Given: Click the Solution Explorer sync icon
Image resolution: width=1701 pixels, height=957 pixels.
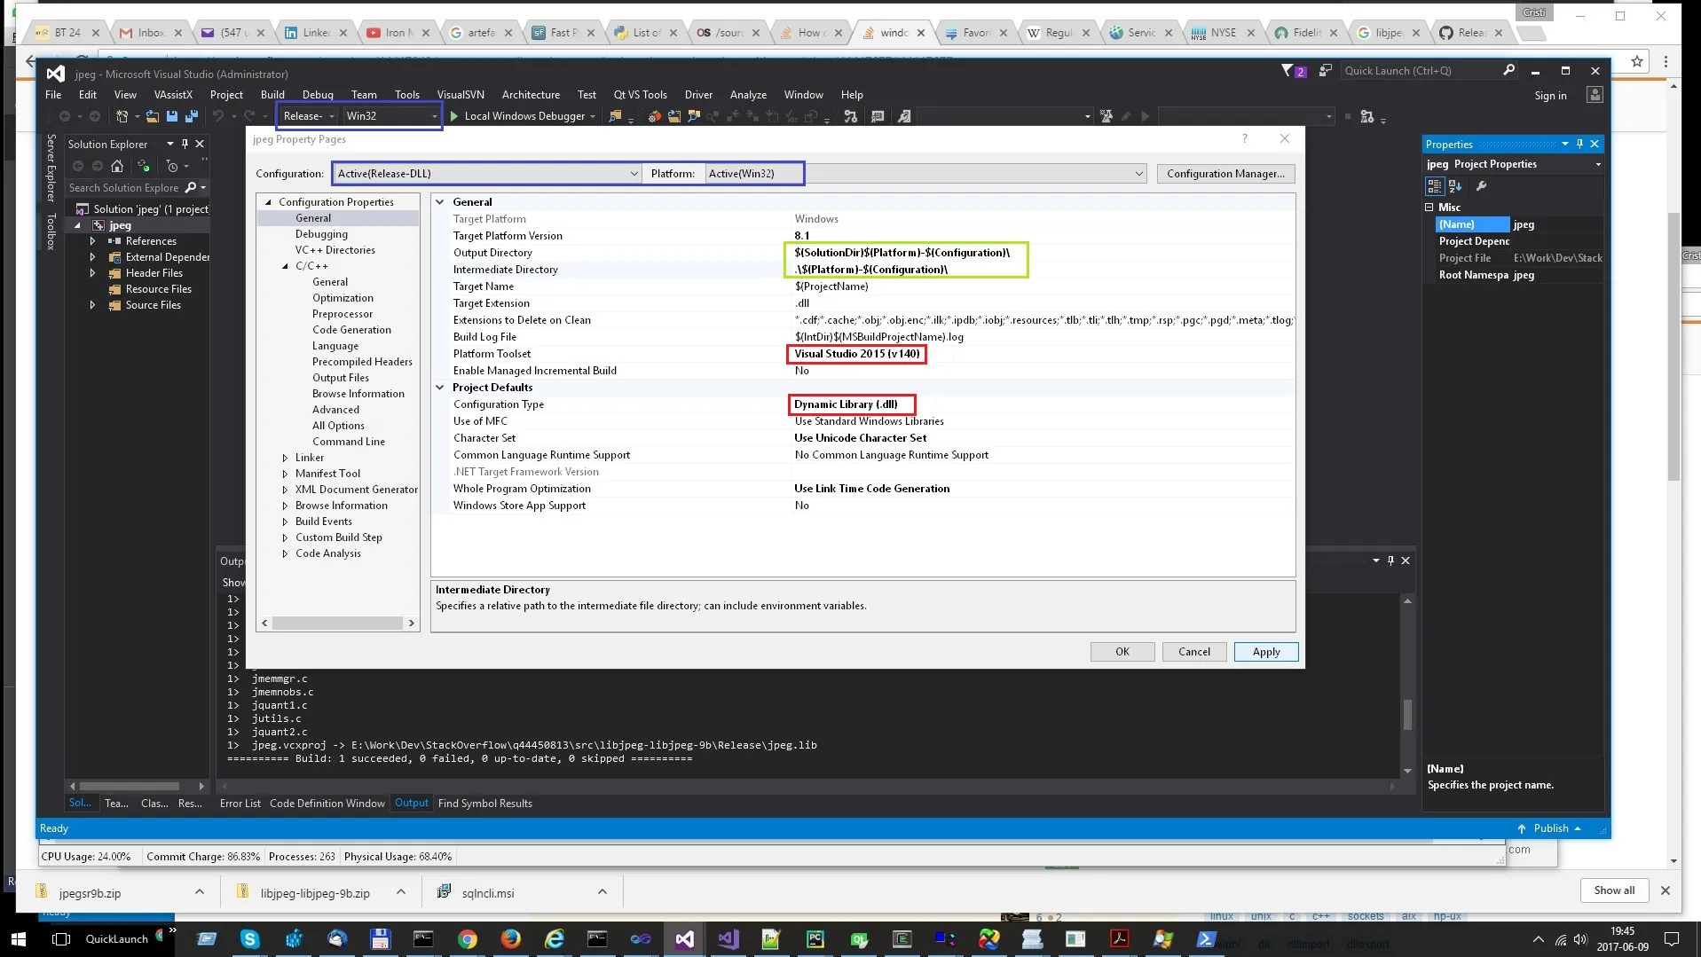Looking at the screenshot, I should coord(143,166).
